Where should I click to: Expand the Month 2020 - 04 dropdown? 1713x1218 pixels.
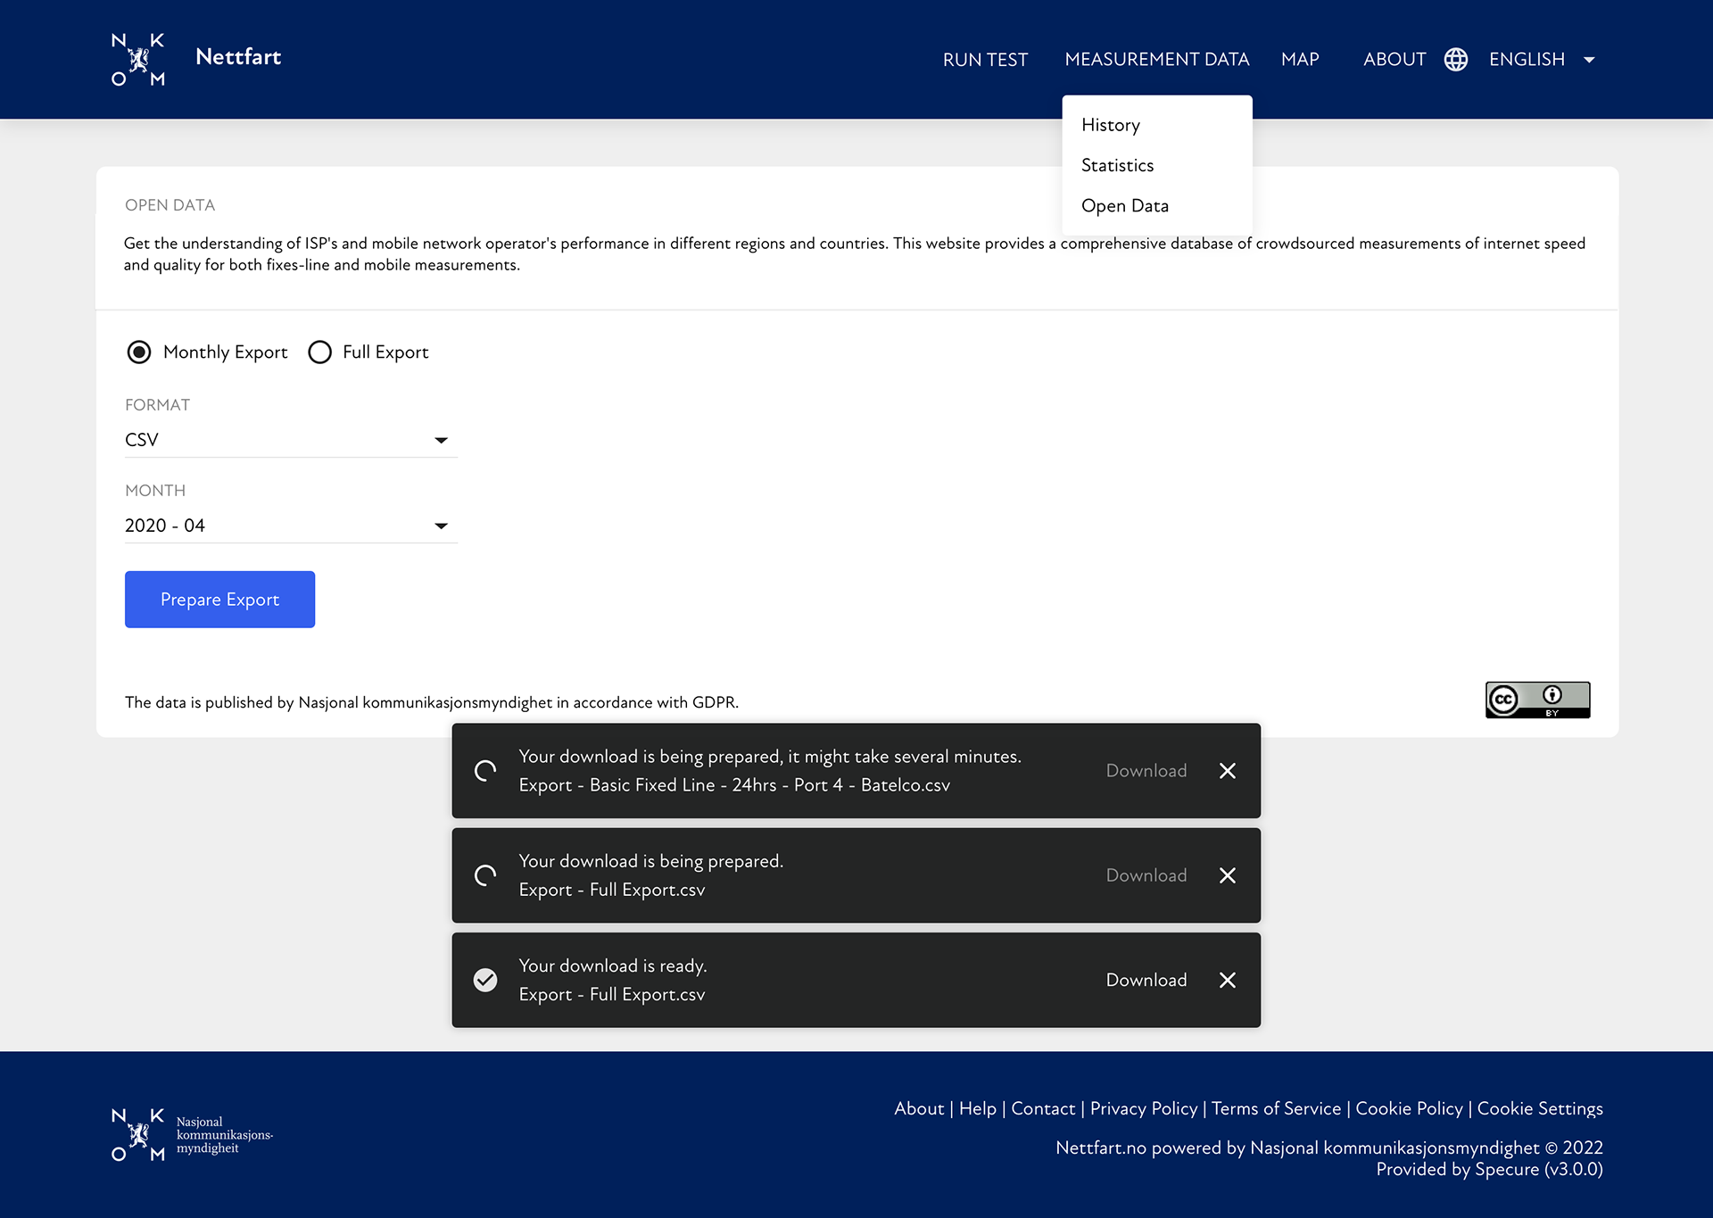pos(290,526)
